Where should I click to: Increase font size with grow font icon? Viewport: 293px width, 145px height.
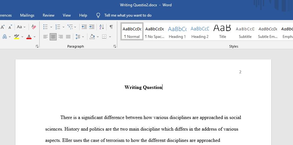(3, 27)
